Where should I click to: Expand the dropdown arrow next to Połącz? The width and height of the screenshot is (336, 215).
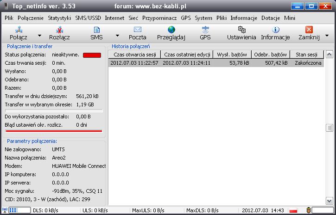(39, 35)
